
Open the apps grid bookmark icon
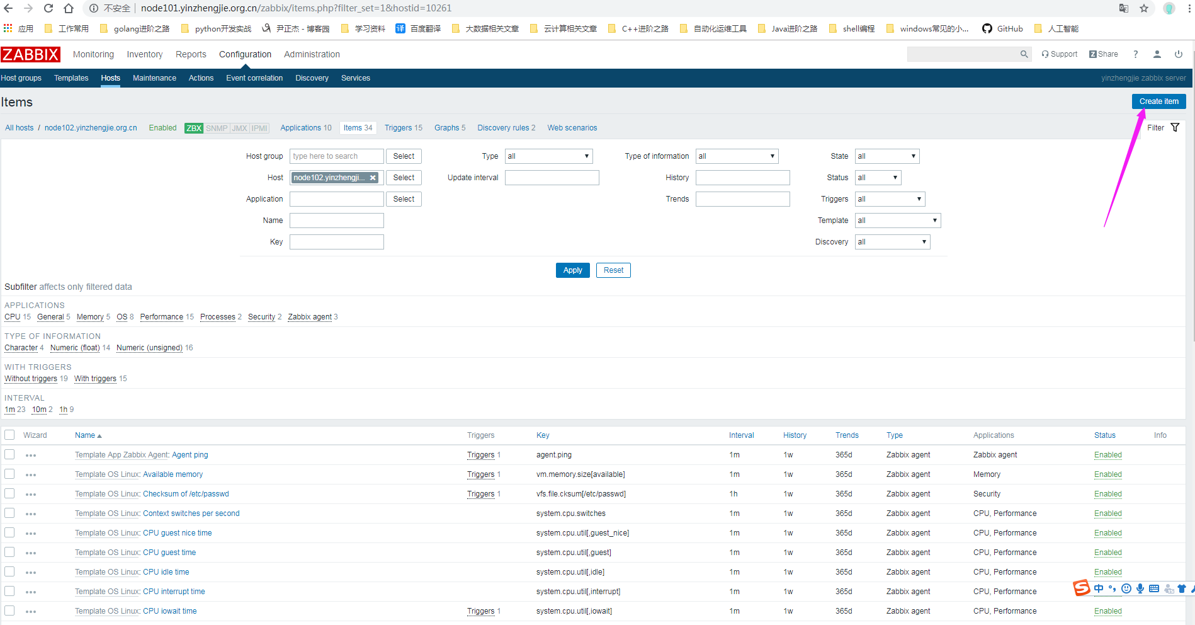(8, 28)
